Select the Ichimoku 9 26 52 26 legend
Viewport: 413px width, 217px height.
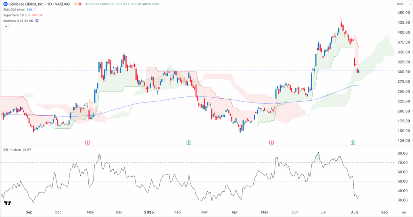pos(18,21)
